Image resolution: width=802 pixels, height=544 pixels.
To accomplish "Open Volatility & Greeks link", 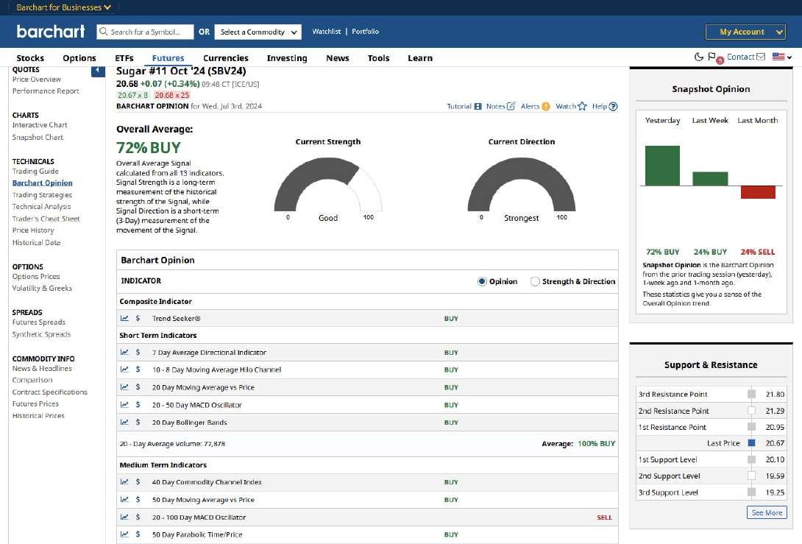I will [x=42, y=288].
